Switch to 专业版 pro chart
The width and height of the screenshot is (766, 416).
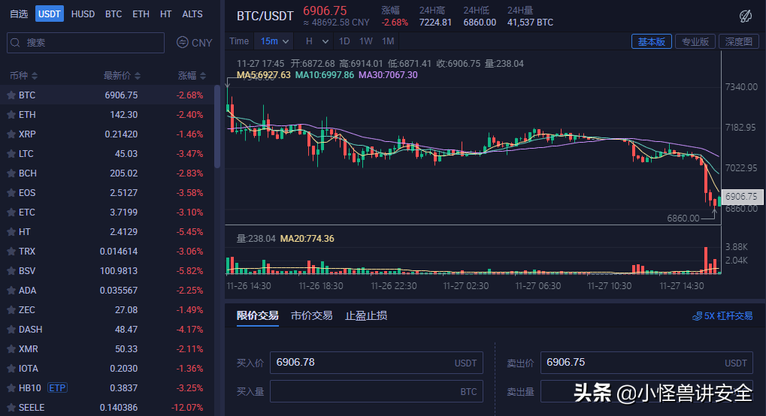pos(695,42)
